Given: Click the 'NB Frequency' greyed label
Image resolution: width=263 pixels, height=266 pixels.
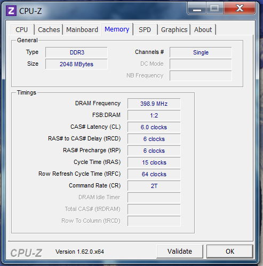Looking at the screenshot, I should tap(145, 75).
